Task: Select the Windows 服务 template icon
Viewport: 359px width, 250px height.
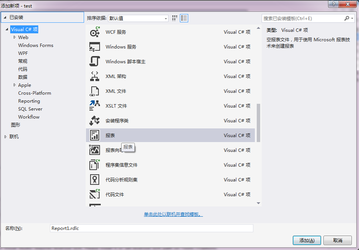Action: click(95, 47)
